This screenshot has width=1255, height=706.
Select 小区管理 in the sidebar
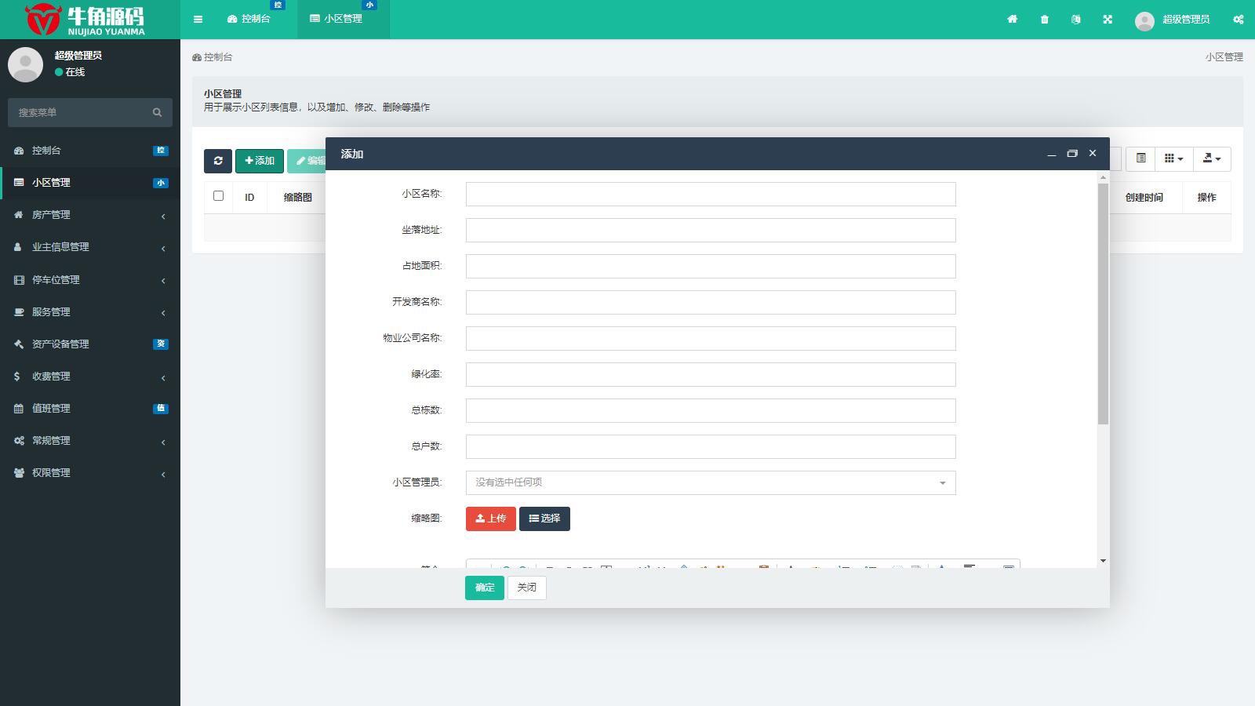click(90, 183)
